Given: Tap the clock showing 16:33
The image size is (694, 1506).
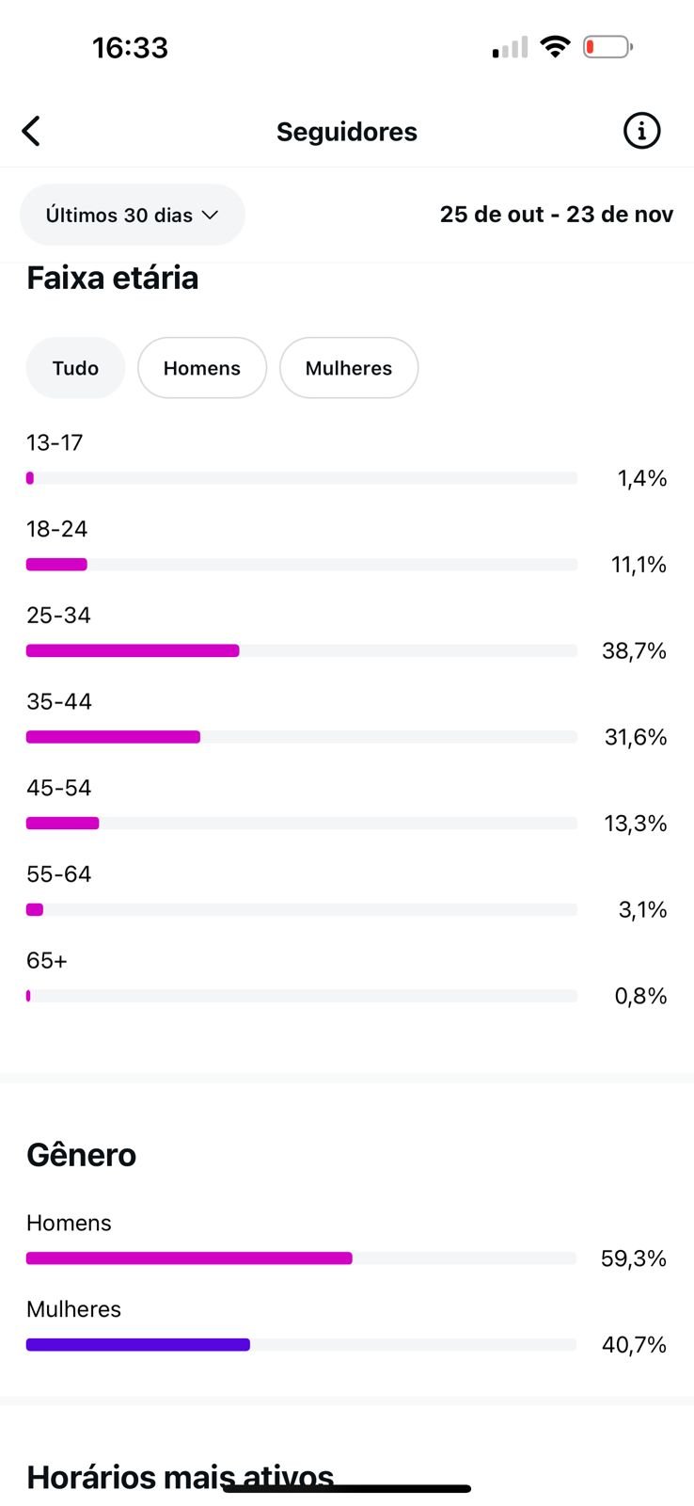Looking at the screenshot, I should [x=130, y=47].
